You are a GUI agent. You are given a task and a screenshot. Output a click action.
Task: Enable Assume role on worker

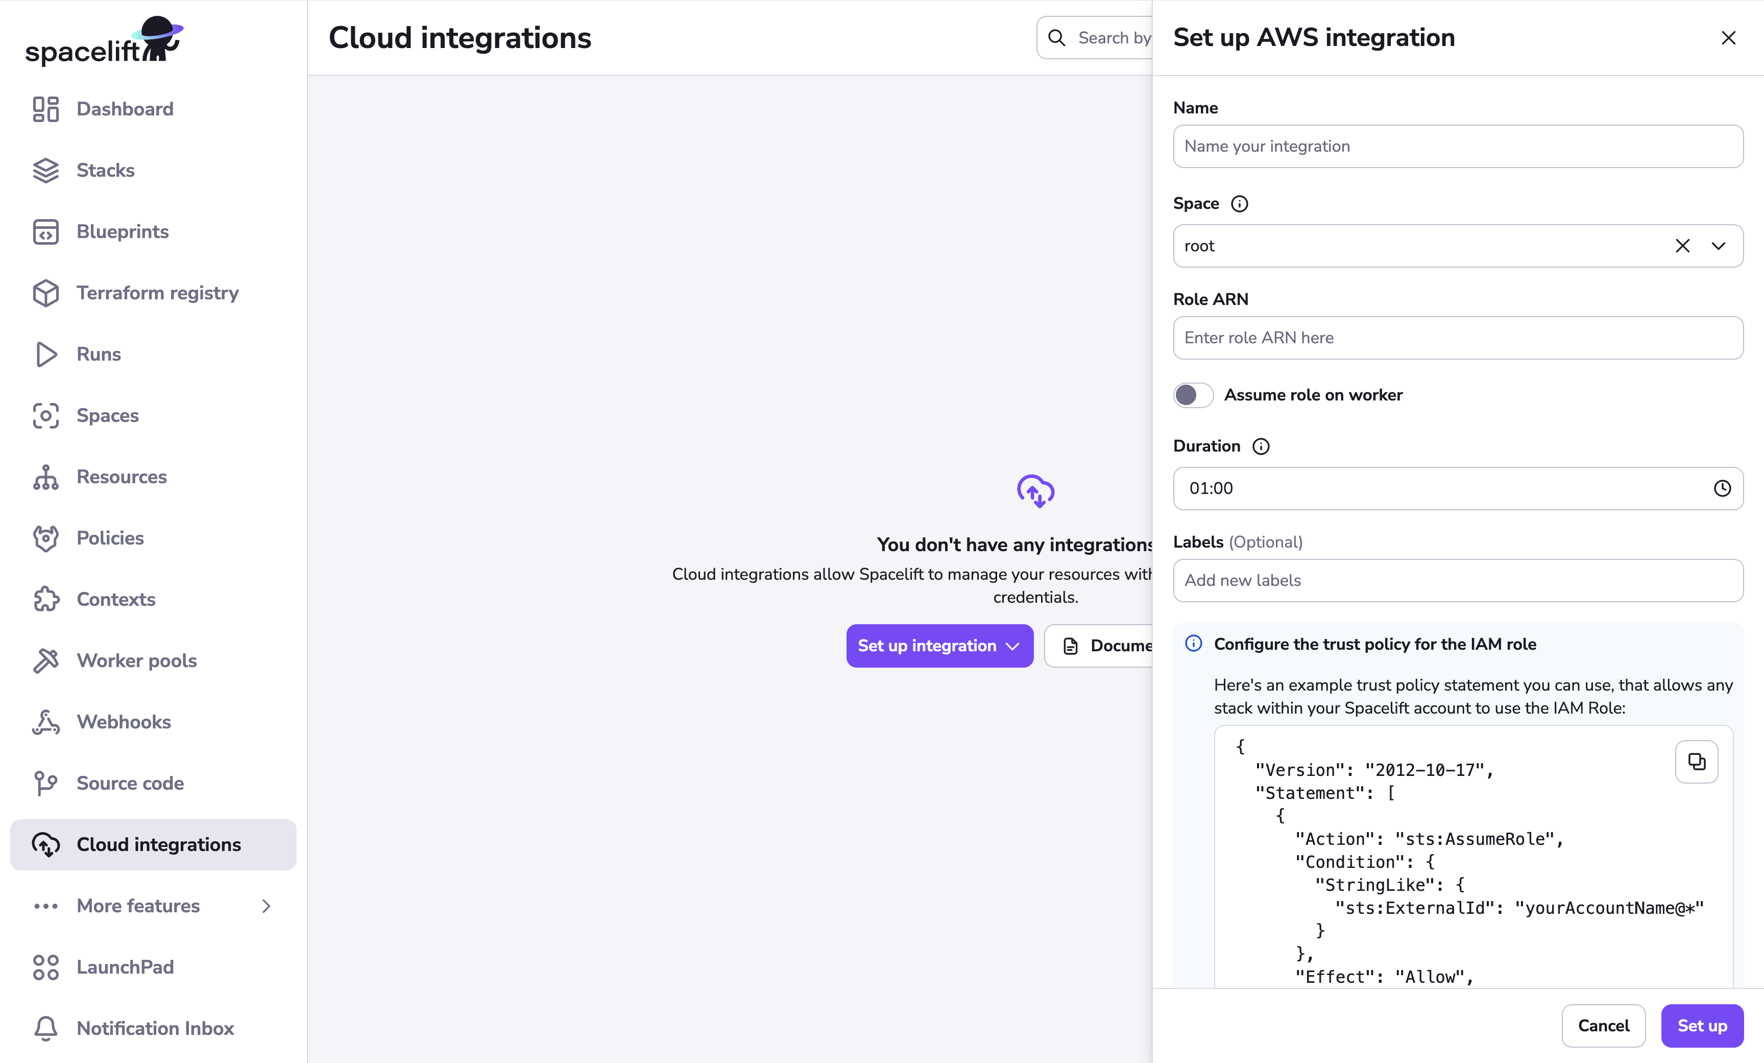1192,395
